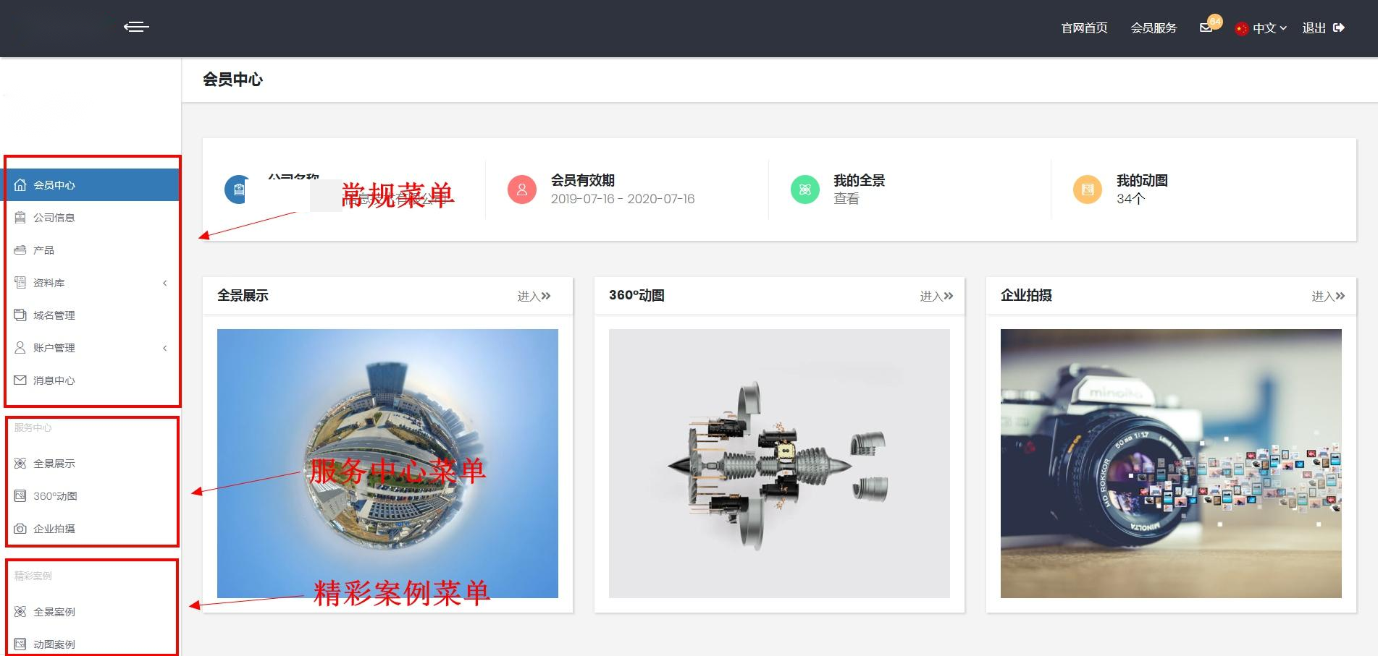Click the 公司信息 building icon
Image resolution: width=1378 pixels, height=656 pixels.
click(20, 217)
